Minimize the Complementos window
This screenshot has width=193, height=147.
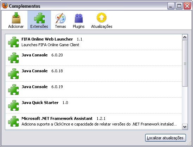[x=171, y=6]
